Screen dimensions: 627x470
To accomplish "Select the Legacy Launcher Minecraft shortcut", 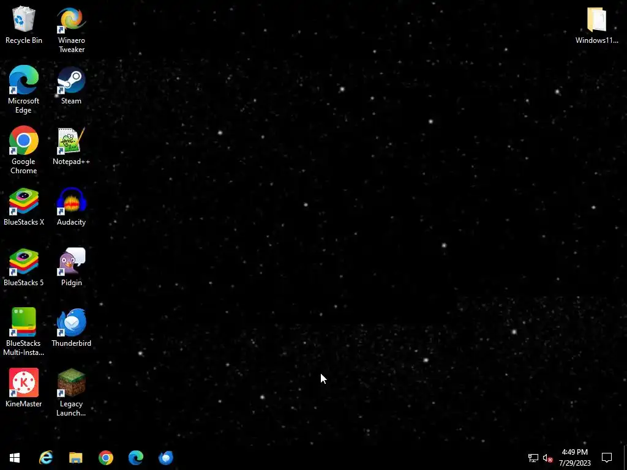I will pyautogui.click(x=72, y=392).
